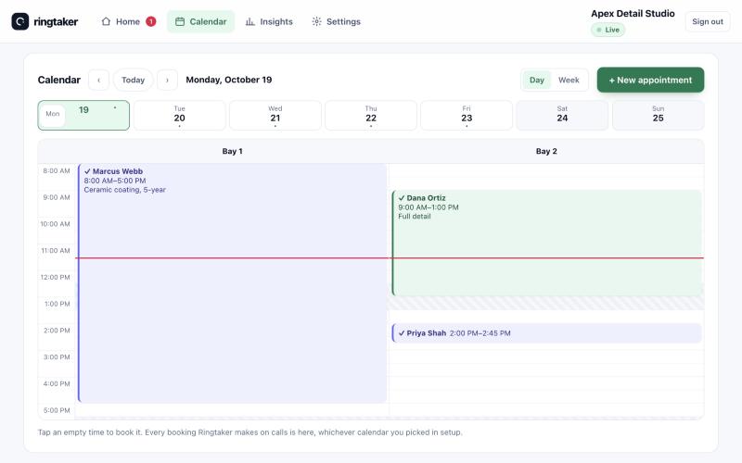Click the 2:00 PM–2:45 PM time text
742x463 pixels.
pos(480,333)
